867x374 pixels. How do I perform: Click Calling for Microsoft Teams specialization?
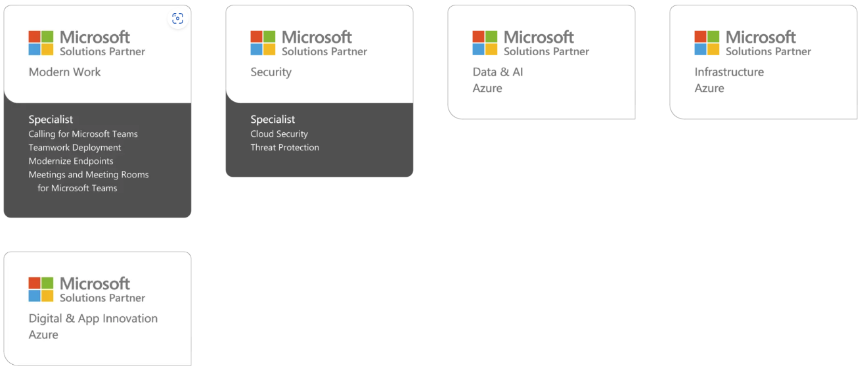click(83, 134)
